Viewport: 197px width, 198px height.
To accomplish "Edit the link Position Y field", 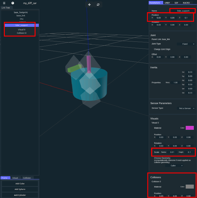I will click(x=172, y=18).
